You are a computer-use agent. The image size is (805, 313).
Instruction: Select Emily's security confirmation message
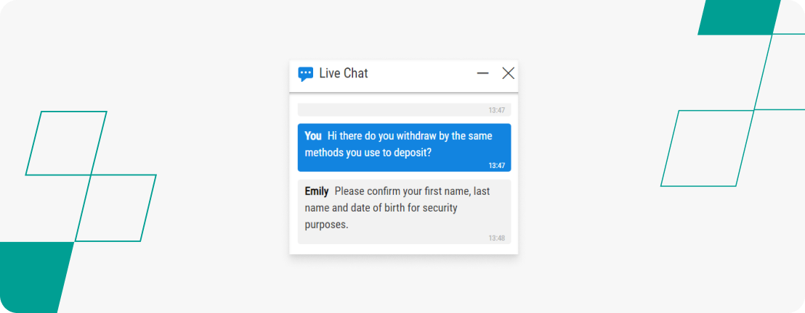coord(404,212)
